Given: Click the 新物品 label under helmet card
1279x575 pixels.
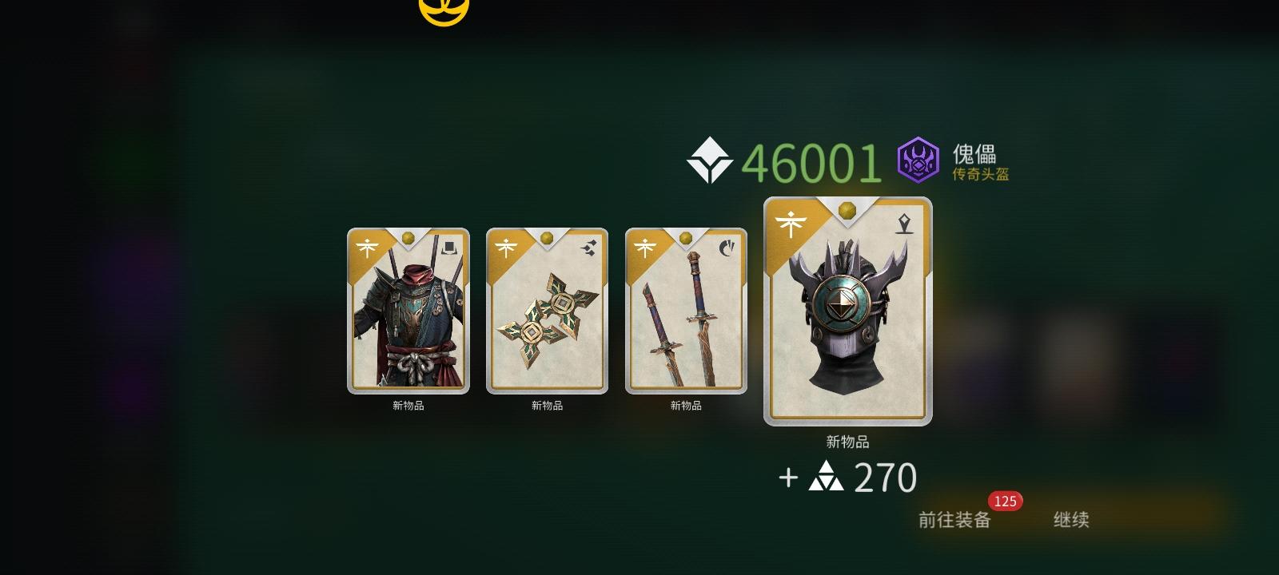Looking at the screenshot, I should pos(847,442).
